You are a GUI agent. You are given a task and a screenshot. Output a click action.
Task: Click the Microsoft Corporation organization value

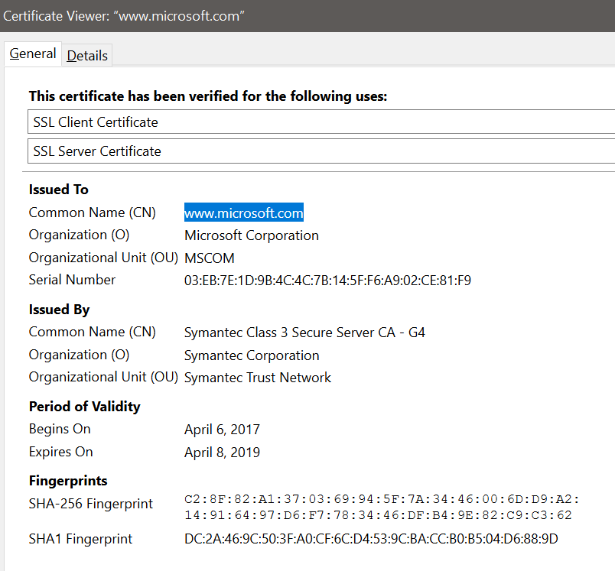pos(252,235)
